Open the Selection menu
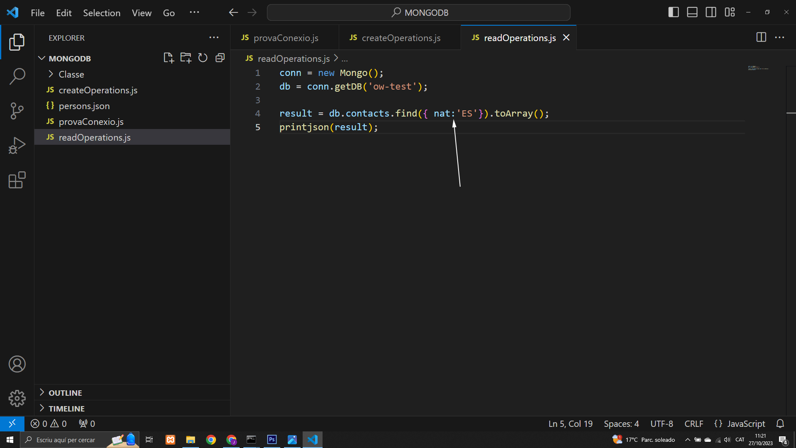The image size is (796, 448). pos(102,13)
